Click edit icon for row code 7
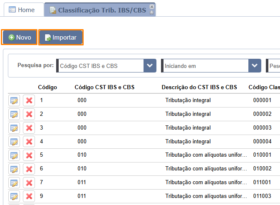 [x=15, y=183]
